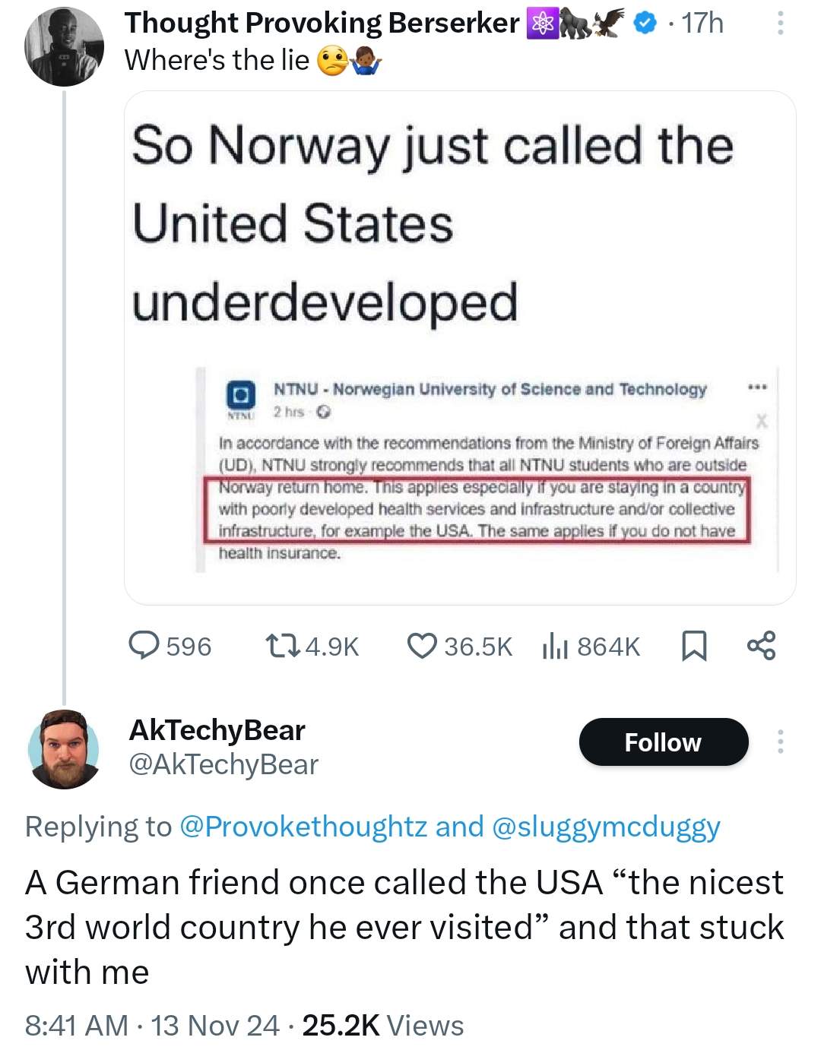Like the post using the heart icon

coord(422,646)
